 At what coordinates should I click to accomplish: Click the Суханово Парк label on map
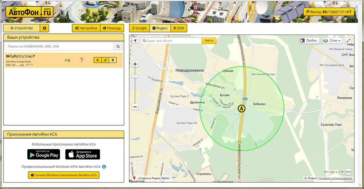click(331, 125)
